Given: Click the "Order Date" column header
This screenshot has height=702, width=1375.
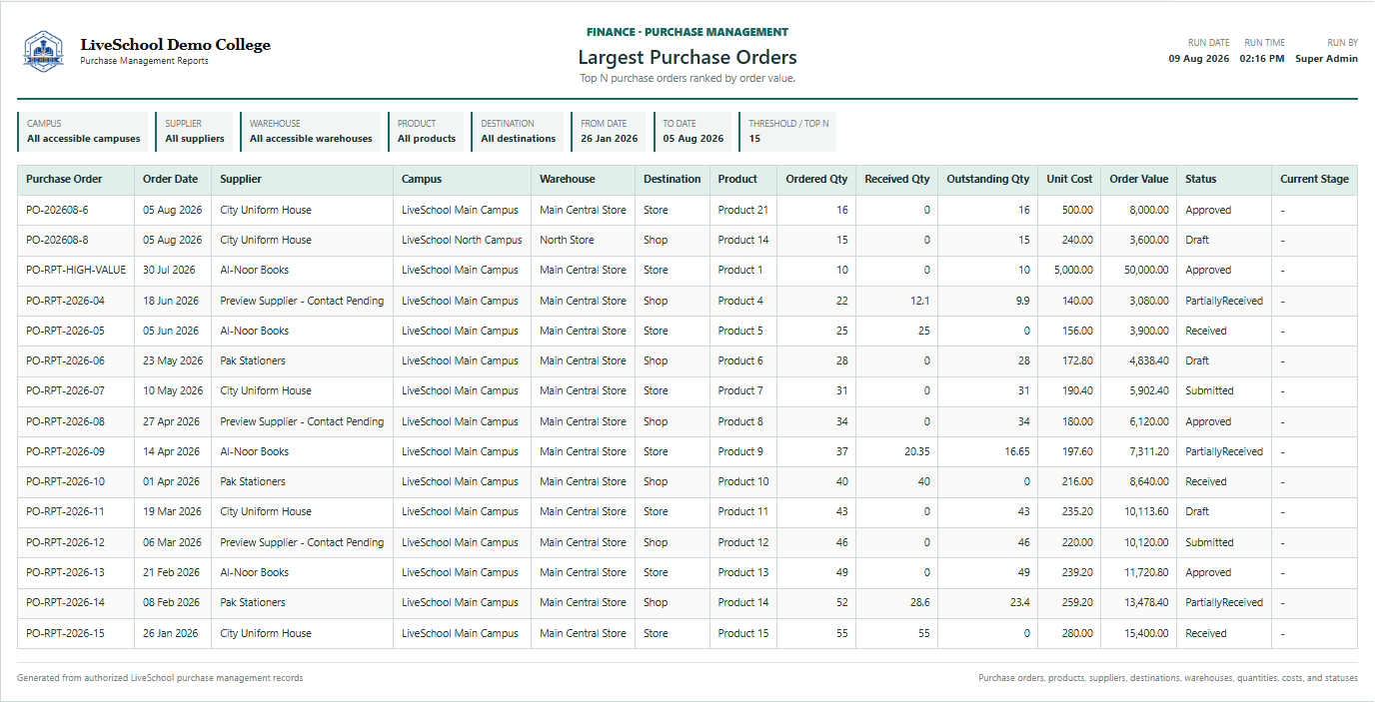Looking at the screenshot, I should [x=171, y=180].
